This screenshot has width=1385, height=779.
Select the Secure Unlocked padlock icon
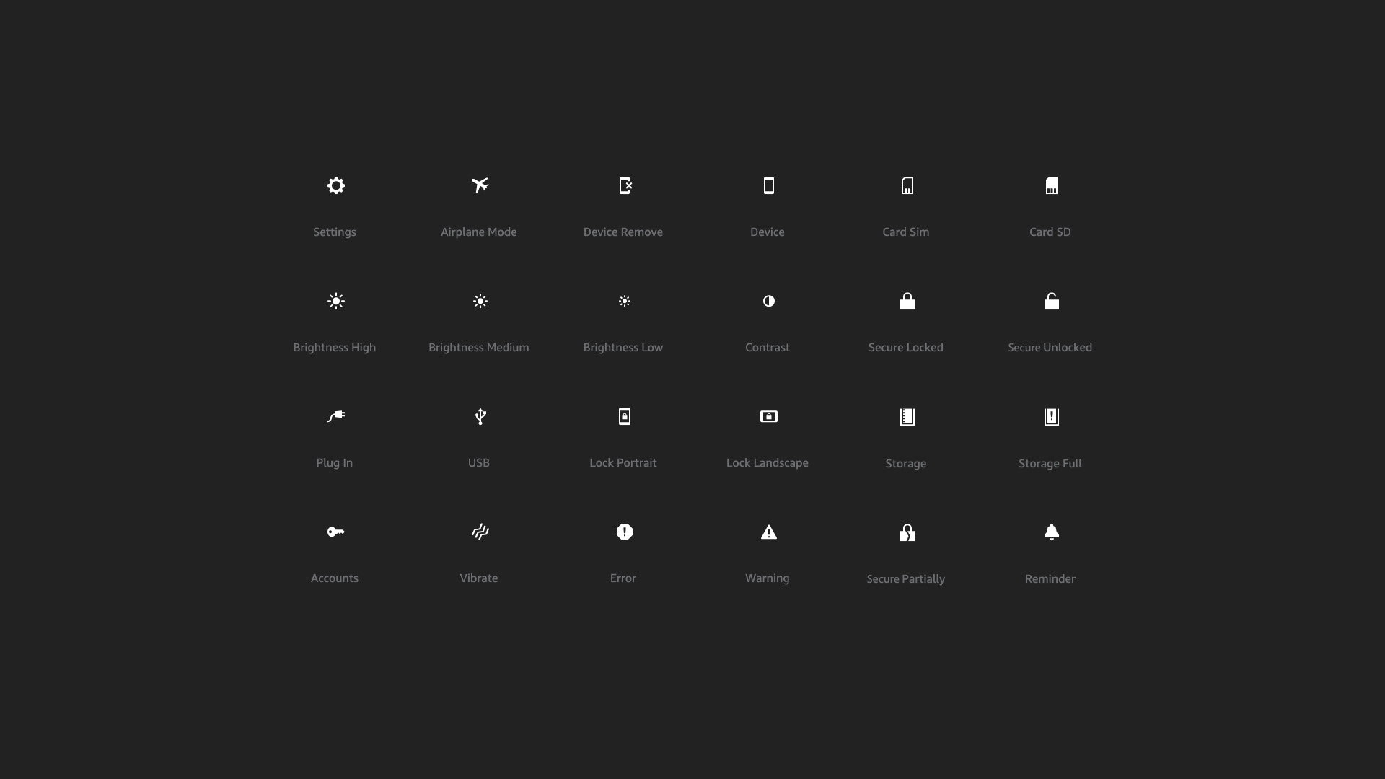1051,301
